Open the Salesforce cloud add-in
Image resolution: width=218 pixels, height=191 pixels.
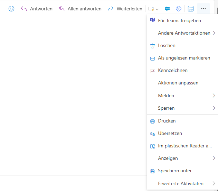point(168,9)
